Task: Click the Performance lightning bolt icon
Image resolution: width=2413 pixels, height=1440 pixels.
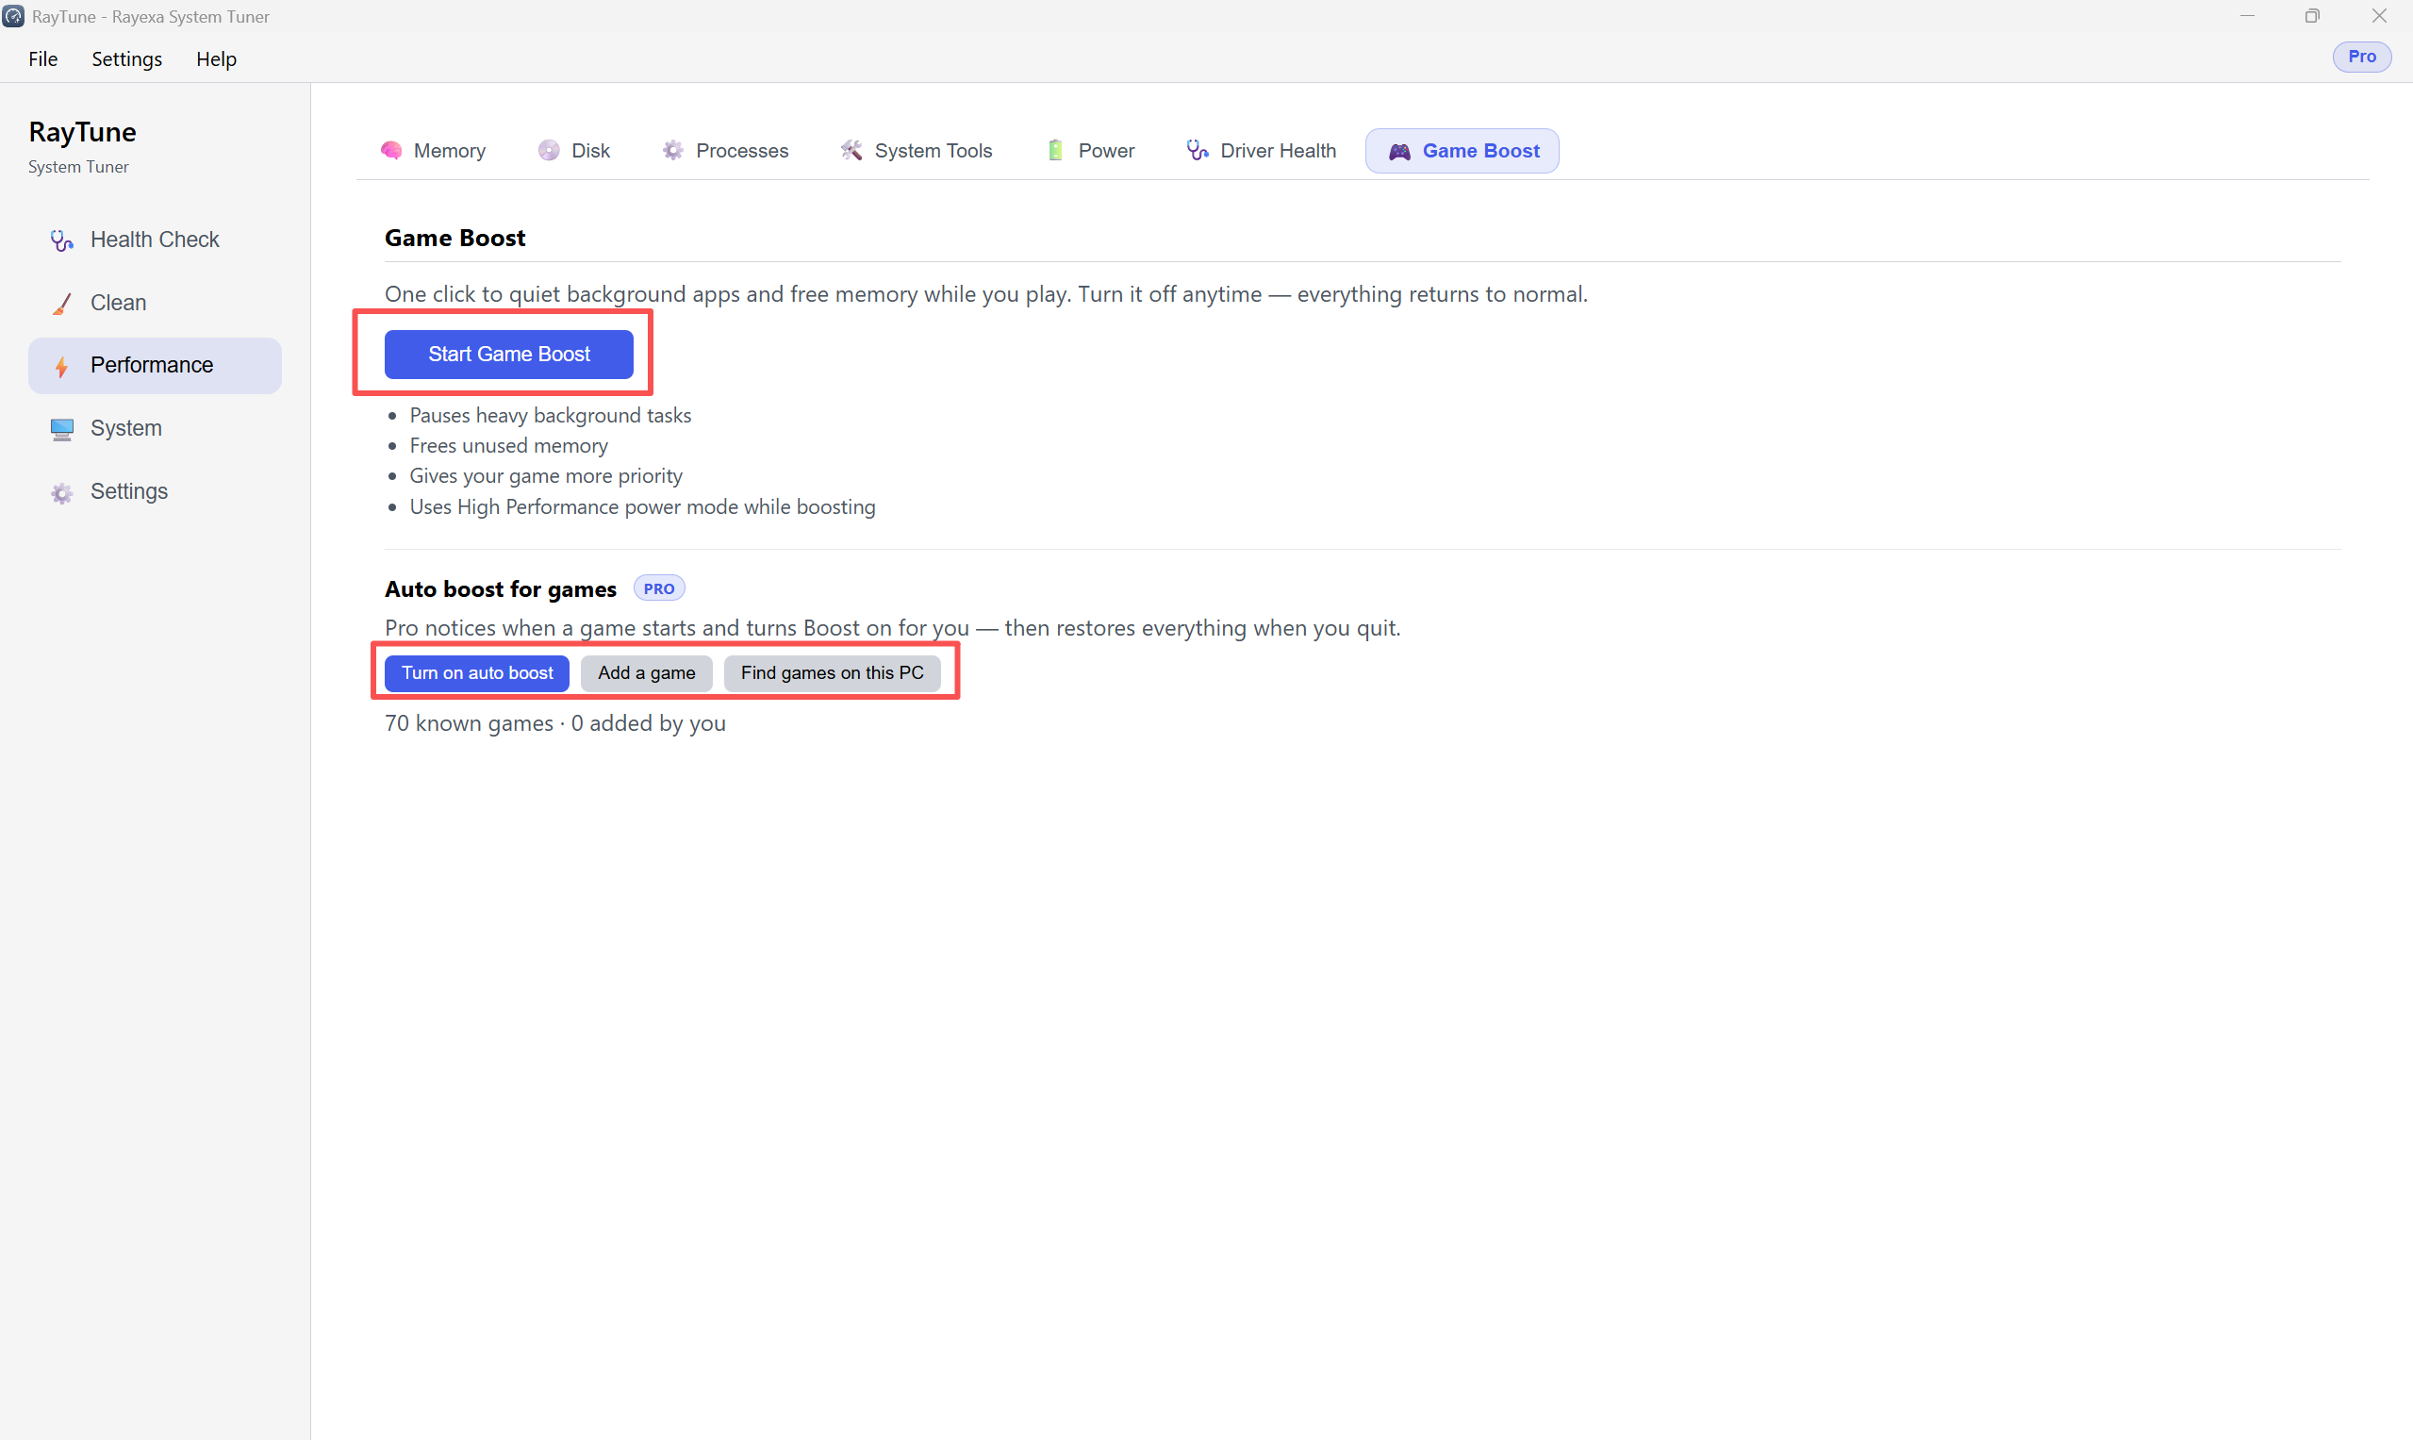Action: [x=62, y=367]
